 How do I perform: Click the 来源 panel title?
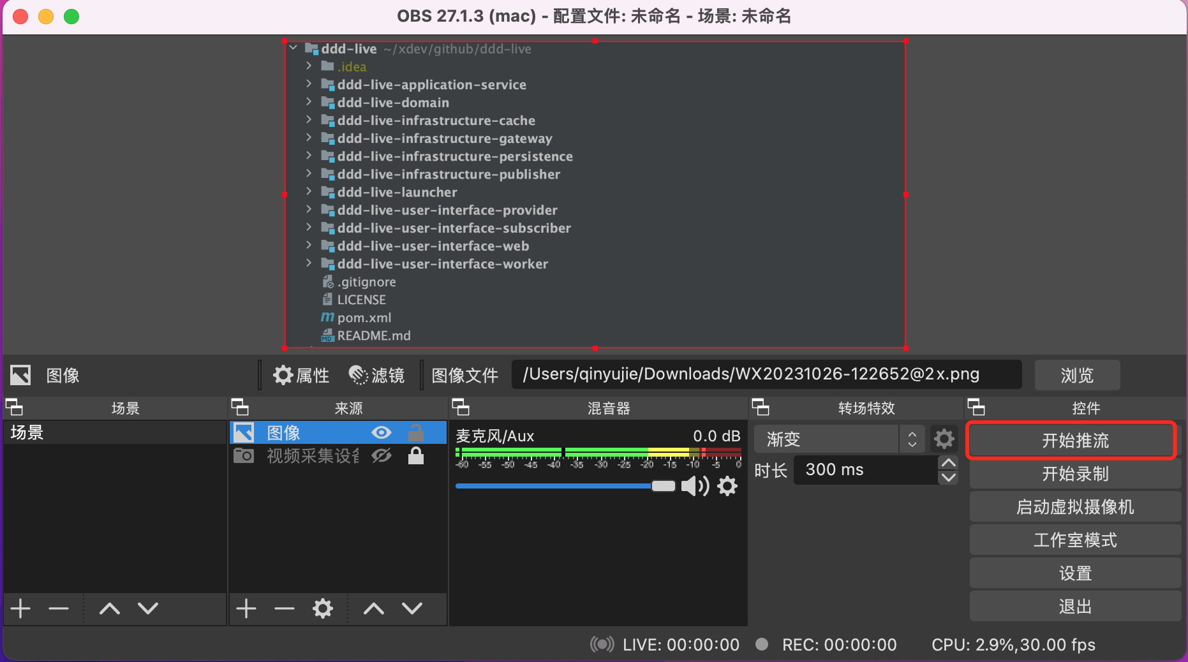pyautogui.click(x=348, y=408)
